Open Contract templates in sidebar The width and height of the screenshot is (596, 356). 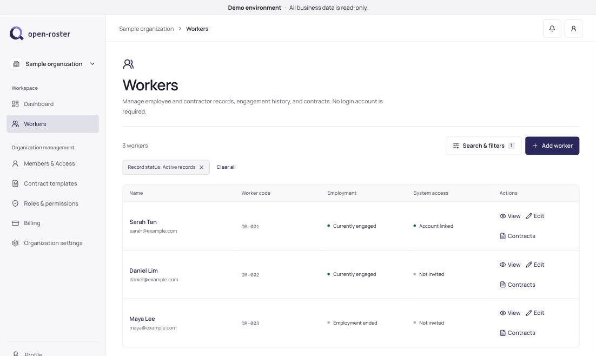53,183
